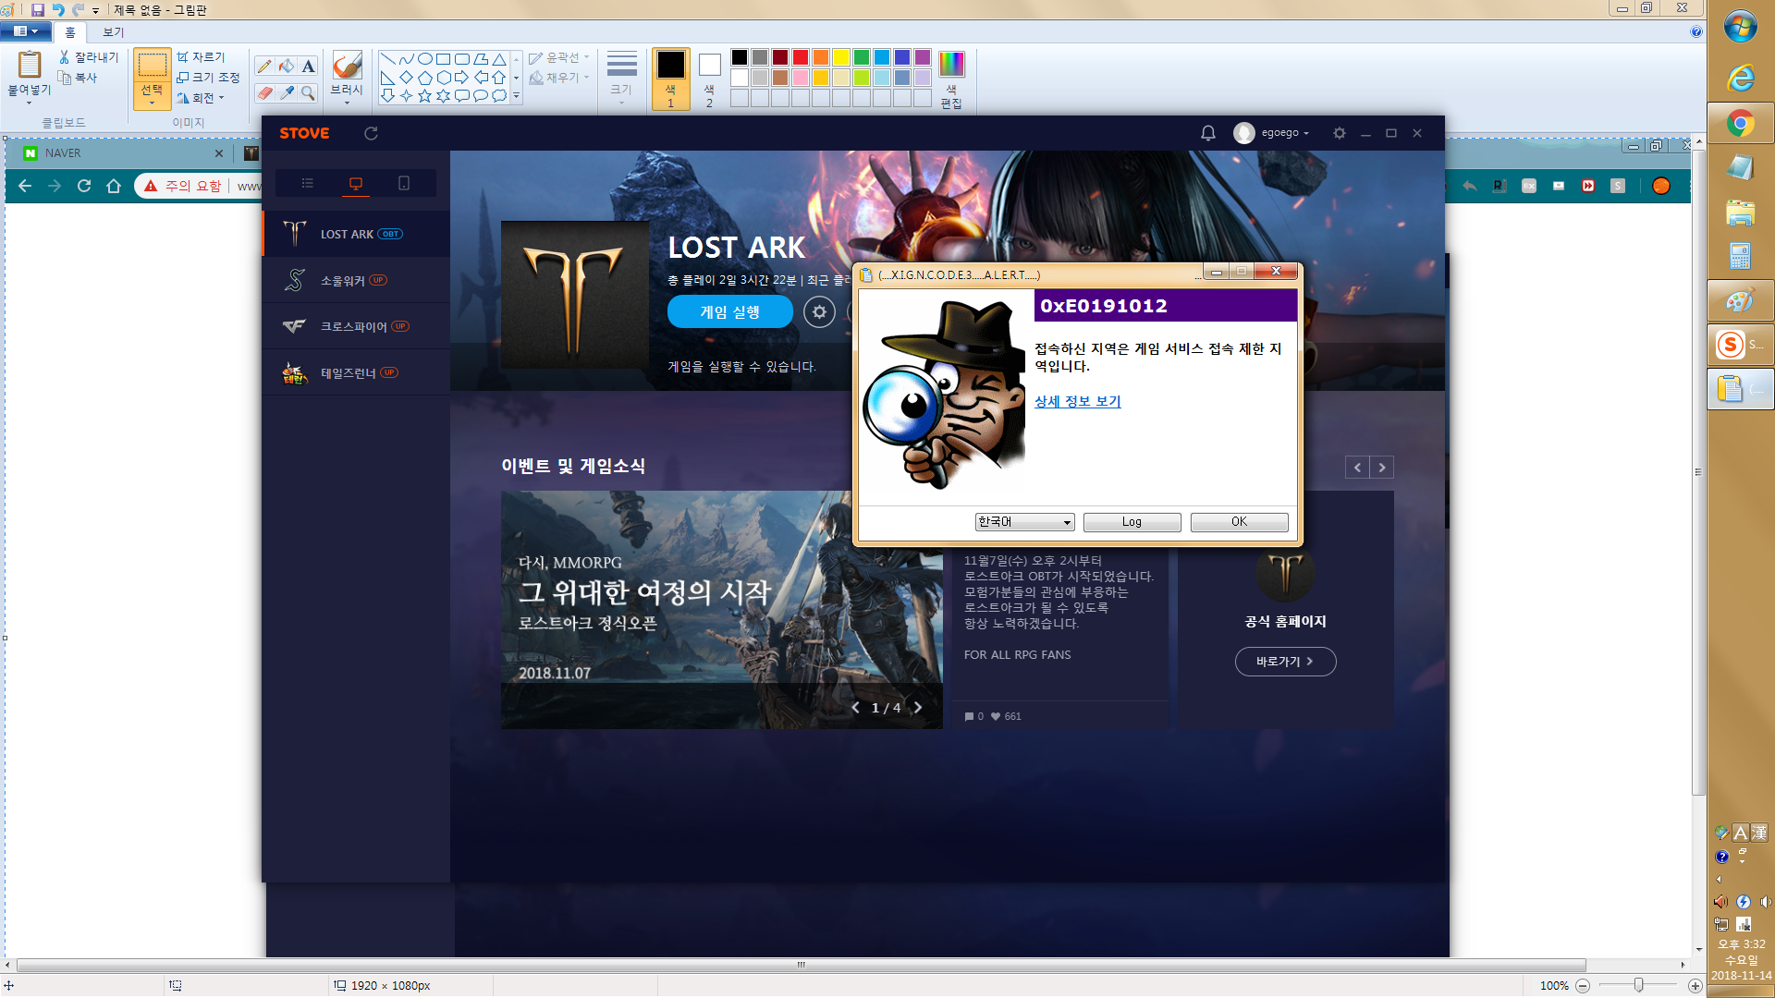
Task: Click the Resize (크기 조정) button
Action: point(208,78)
